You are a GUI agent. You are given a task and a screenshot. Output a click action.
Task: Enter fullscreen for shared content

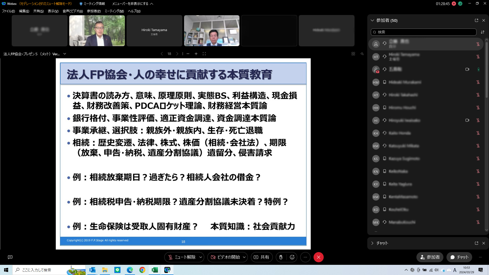[x=204, y=54]
